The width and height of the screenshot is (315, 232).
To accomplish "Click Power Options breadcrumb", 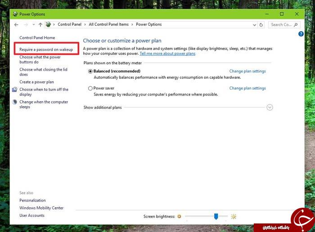I will point(149,24).
